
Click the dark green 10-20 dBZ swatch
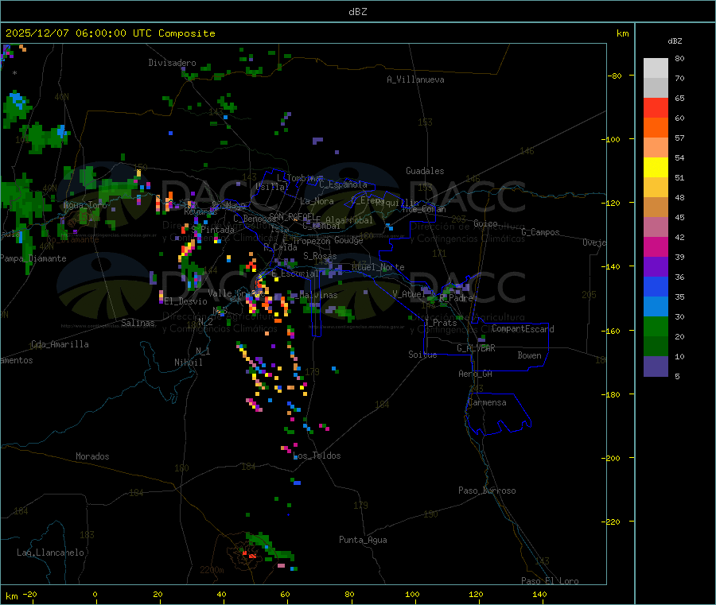pyautogui.click(x=656, y=347)
